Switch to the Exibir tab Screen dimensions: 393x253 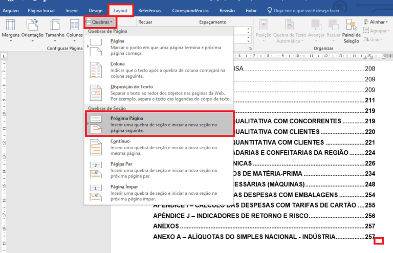[x=251, y=11]
